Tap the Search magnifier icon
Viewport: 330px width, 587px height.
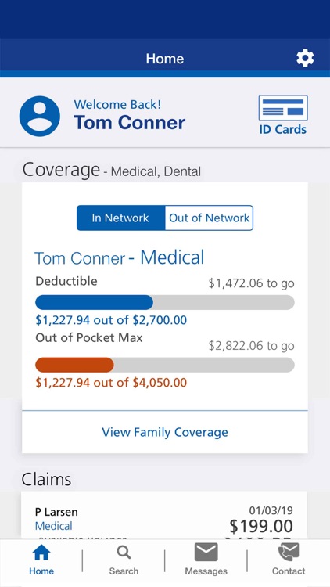click(124, 553)
